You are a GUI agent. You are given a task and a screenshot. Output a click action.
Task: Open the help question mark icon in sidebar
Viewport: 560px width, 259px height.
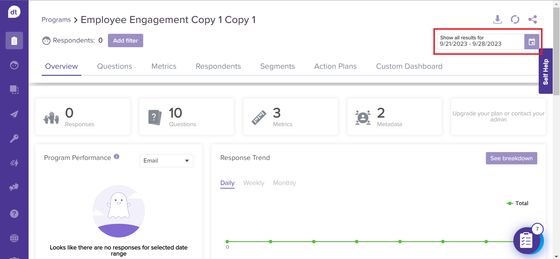[x=14, y=214]
